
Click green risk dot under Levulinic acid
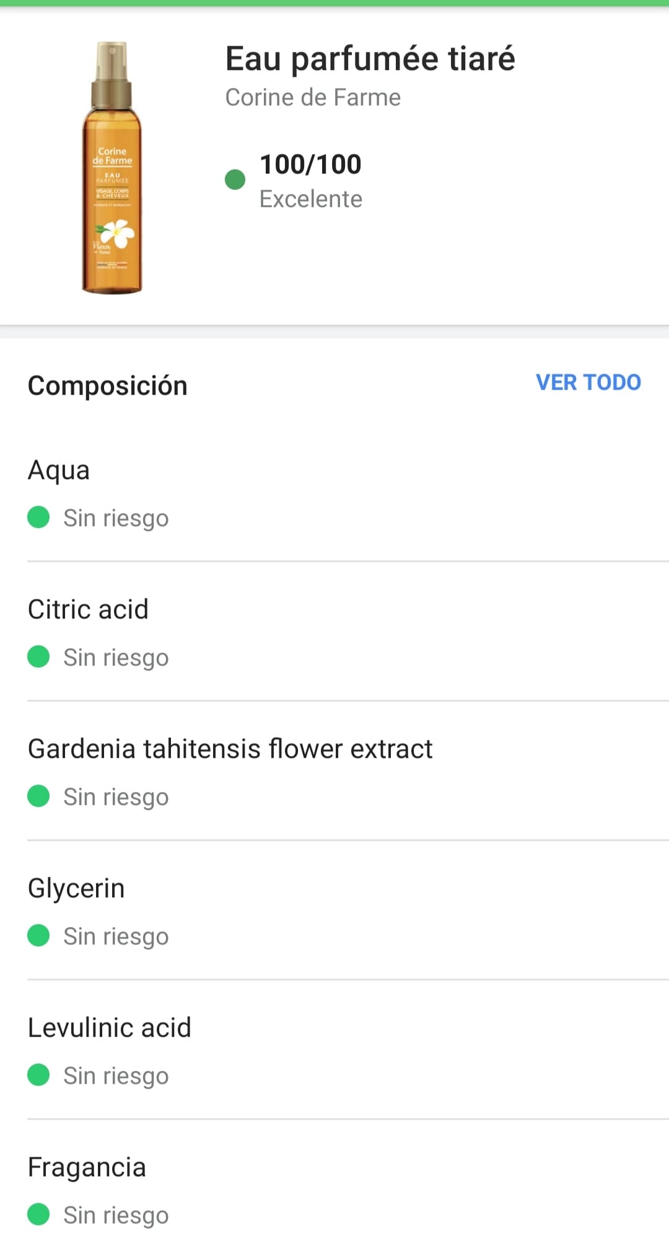click(x=38, y=1075)
